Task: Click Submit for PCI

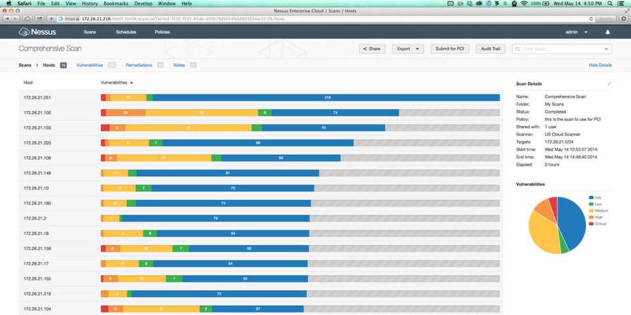Action: click(x=450, y=49)
